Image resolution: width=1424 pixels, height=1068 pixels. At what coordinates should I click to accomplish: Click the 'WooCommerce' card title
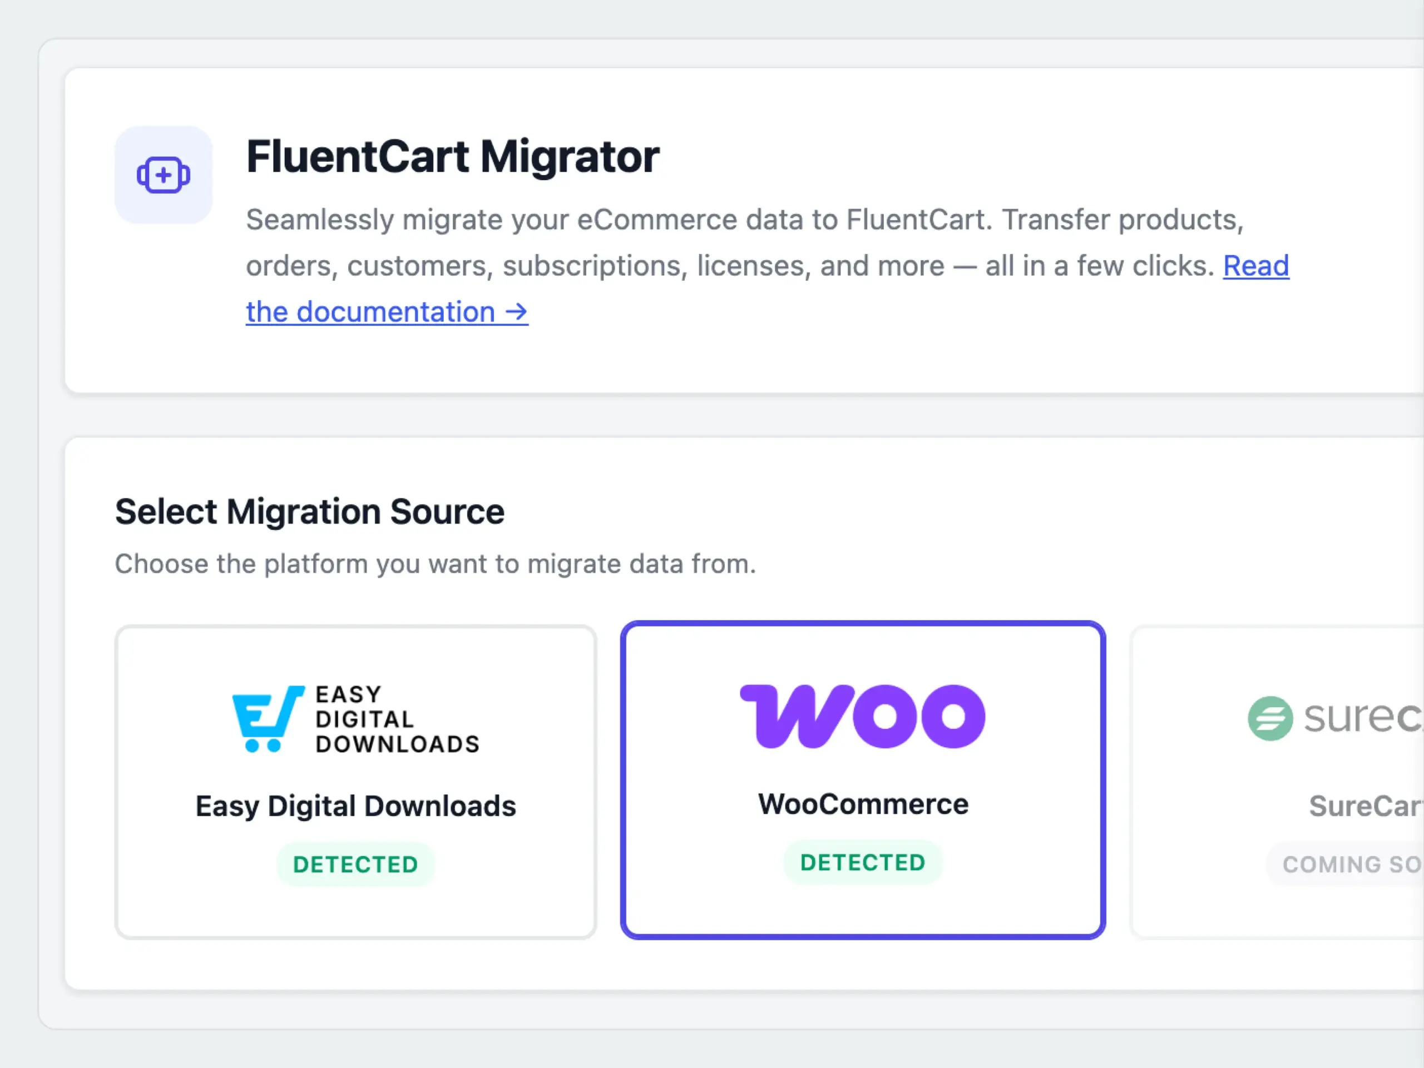click(x=863, y=804)
